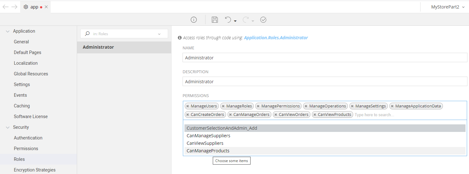Image resolution: width=469 pixels, height=174 pixels.
Task: Click the Application.Roles.Administrator code link
Action: [x=276, y=38]
